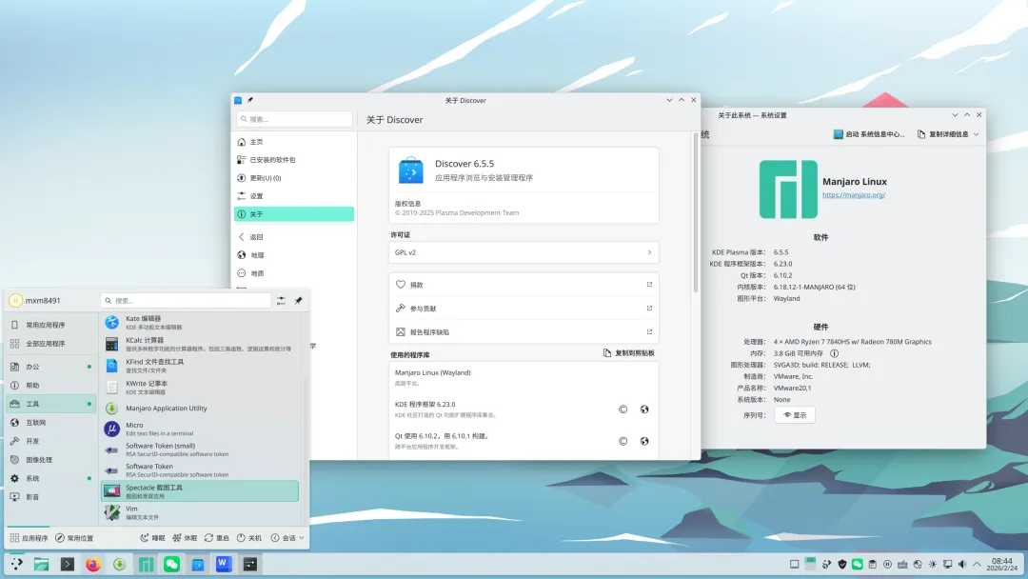This screenshot has height=579, width=1028.
Task: Click 复制到剪贴板 in Discover
Action: [x=629, y=352]
